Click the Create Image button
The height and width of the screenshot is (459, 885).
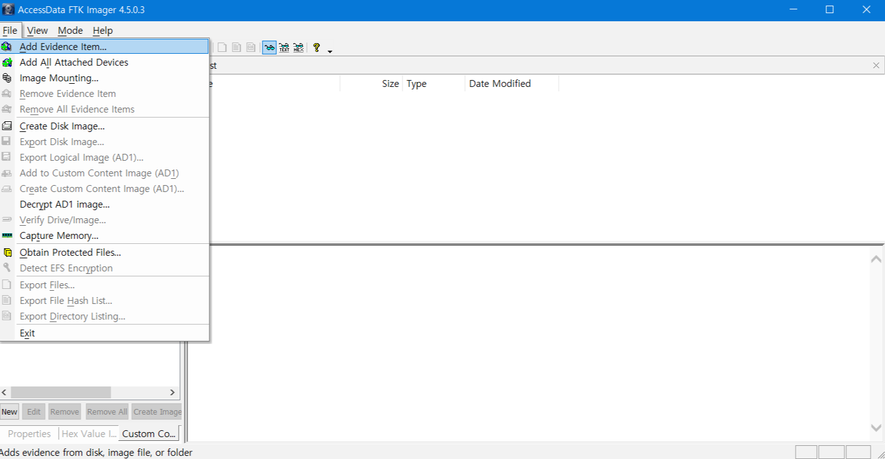pyautogui.click(x=157, y=411)
